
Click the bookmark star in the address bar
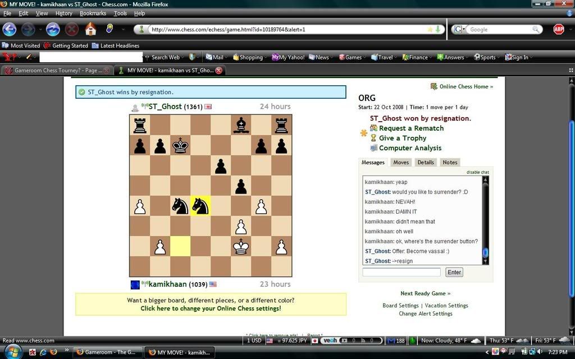click(430, 29)
